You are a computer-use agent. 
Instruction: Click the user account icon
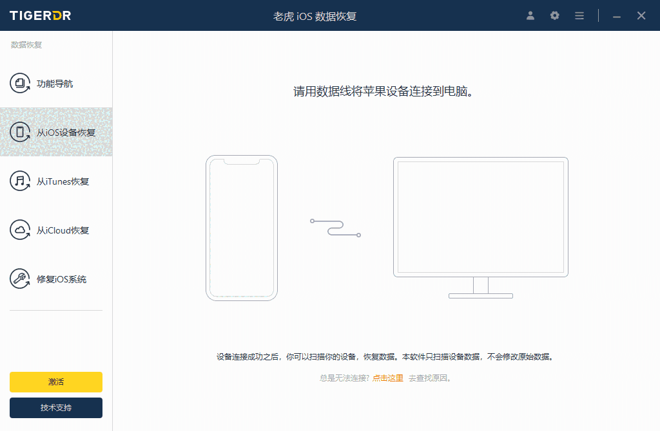tap(530, 15)
